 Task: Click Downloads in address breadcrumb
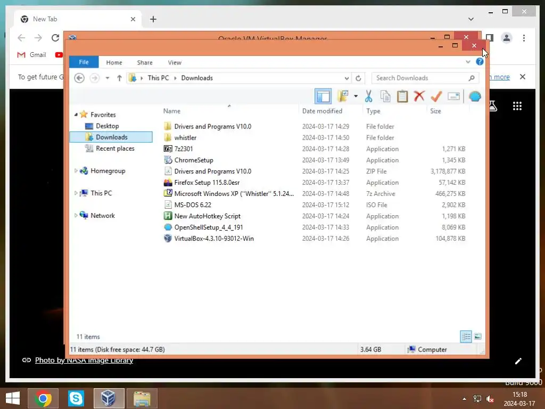pos(197,78)
